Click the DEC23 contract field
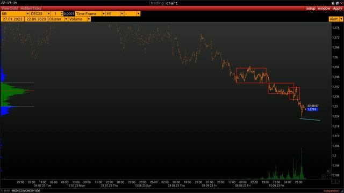The image size is (344, 193). click(39, 13)
